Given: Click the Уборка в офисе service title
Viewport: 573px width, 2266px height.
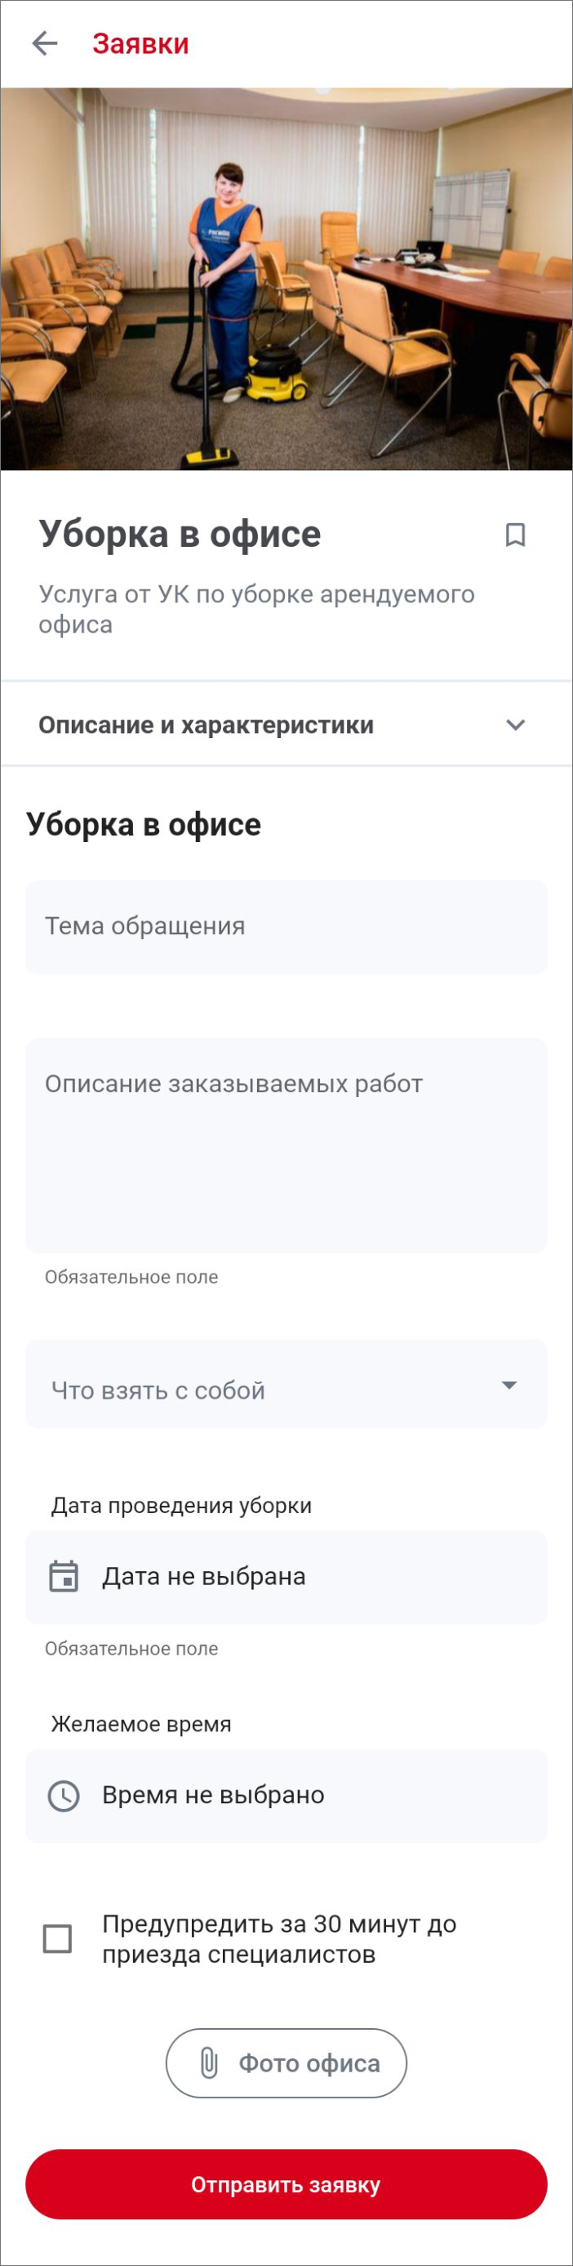Looking at the screenshot, I should [x=180, y=534].
